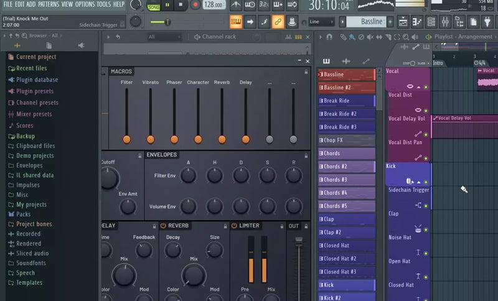Viewport: 498px width, 301px height.
Task: Open the plugin picker plug icon
Action: [487, 22]
